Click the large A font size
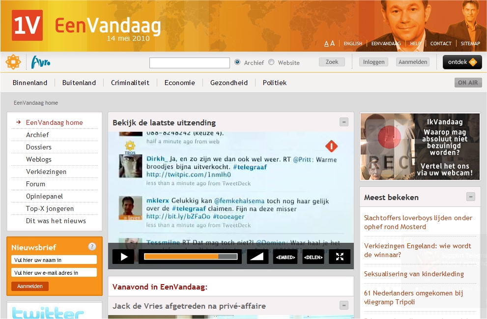The height and width of the screenshot is (319, 487). [332, 43]
